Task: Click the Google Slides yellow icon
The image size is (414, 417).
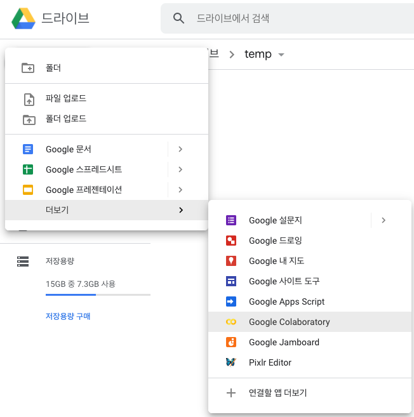Action: [28, 190]
